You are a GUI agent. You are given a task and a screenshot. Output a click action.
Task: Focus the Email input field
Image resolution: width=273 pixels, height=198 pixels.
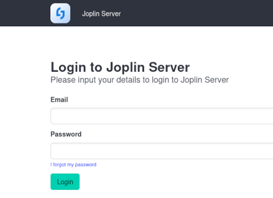(x=162, y=116)
